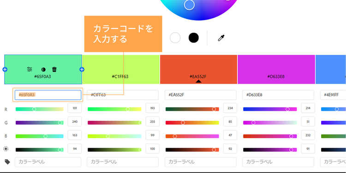346x173 pixels.
Task: Delete the #65F0A3 swatch with trash icon
Action: pos(54,69)
